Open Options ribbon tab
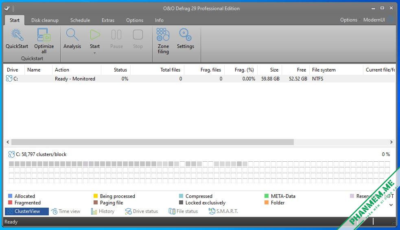The width and height of the screenshot is (400, 230). 135,20
